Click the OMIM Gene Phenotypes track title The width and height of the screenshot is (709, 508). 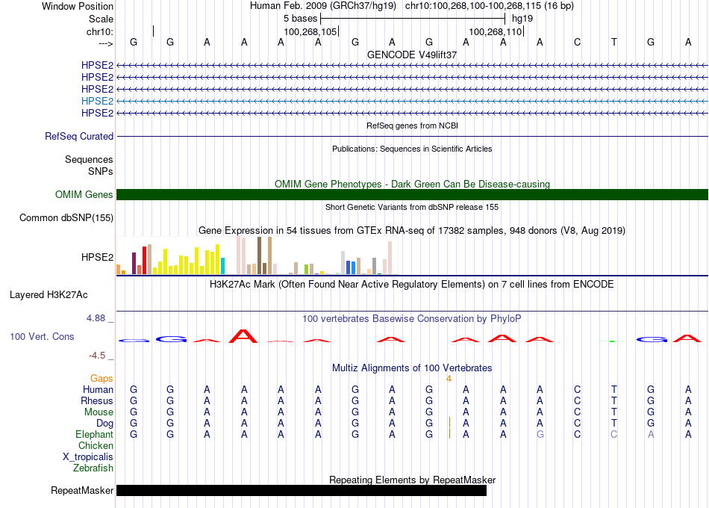coord(412,185)
